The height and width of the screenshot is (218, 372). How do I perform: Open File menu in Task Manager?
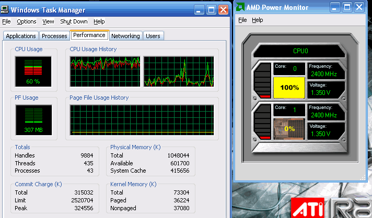coord(6,21)
